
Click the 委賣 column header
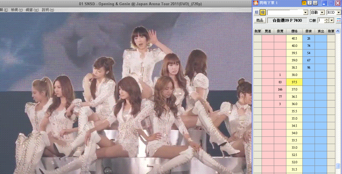coord(308,31)
